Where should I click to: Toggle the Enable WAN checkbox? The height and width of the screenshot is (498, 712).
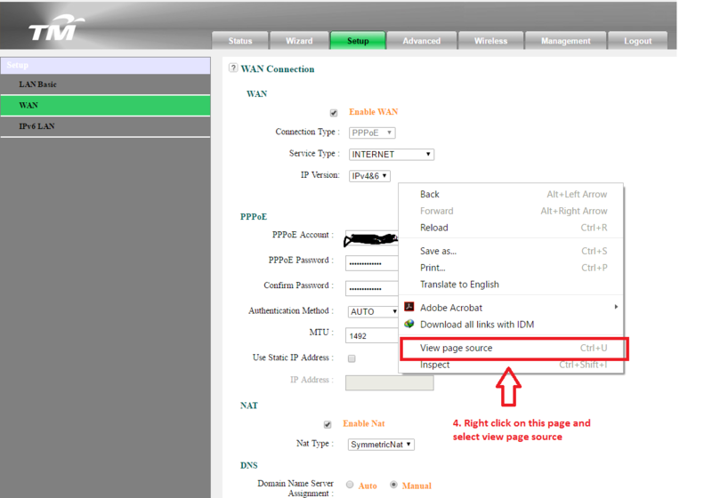[x=334, y=113]
